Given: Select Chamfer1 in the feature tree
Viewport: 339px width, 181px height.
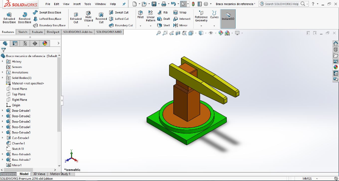Looking at the screenshot, I should [18, 143].
